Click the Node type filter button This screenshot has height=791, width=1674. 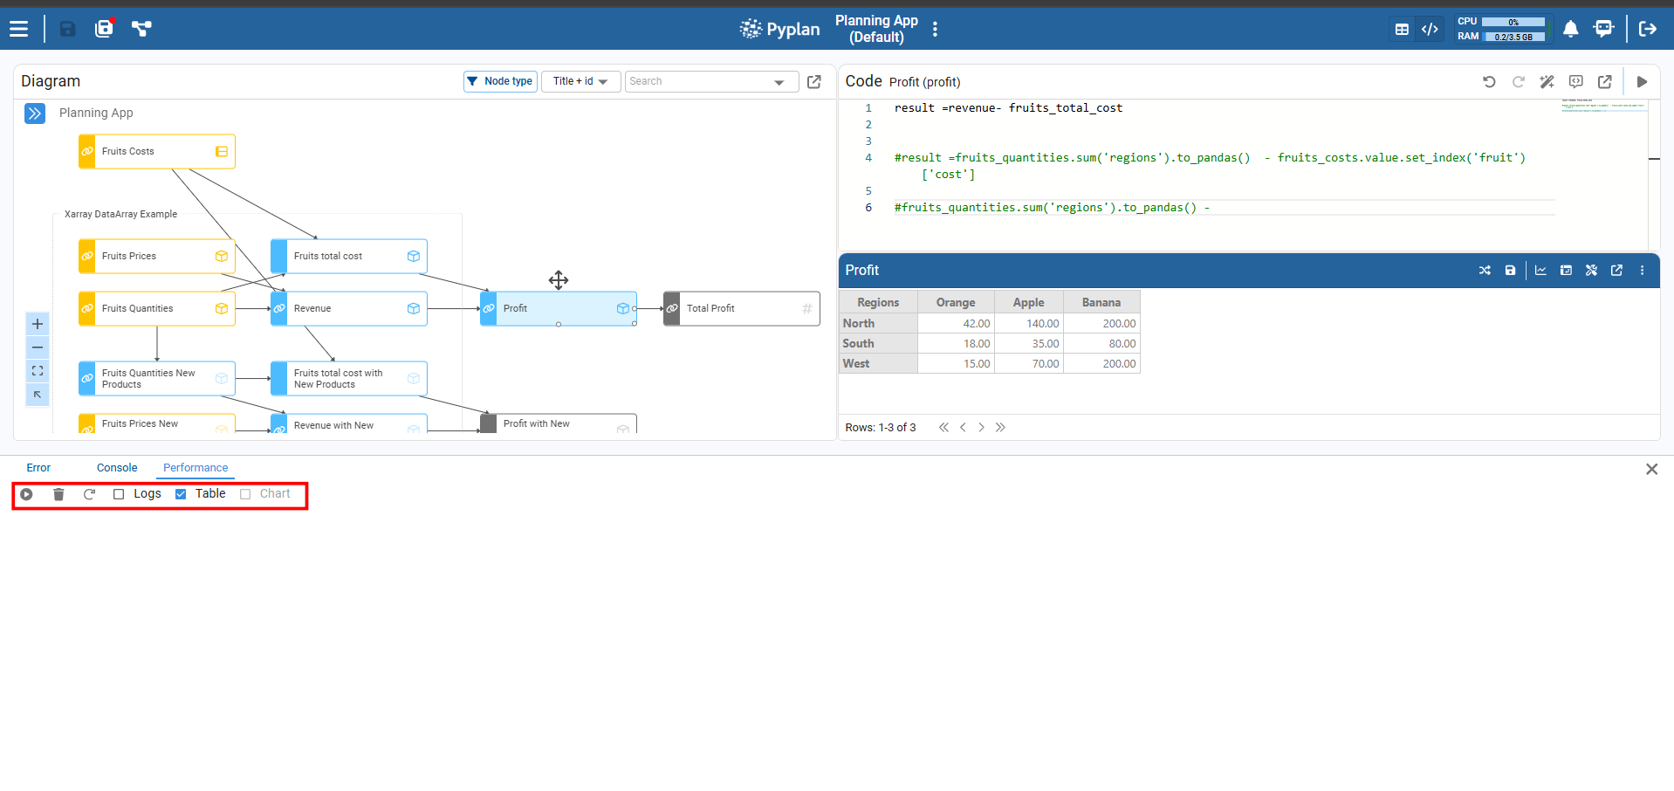[x=500, y=81]
